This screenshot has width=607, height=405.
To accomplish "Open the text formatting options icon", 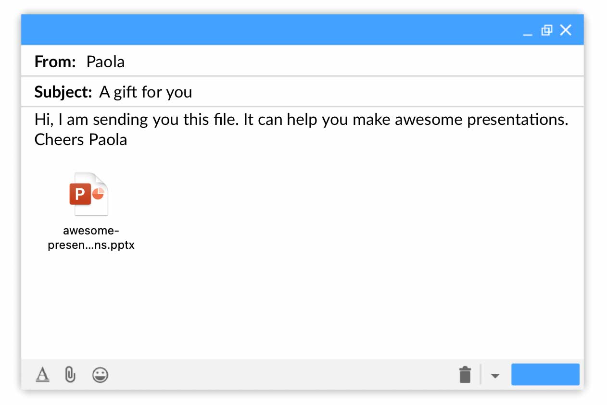I will (43, 374).
